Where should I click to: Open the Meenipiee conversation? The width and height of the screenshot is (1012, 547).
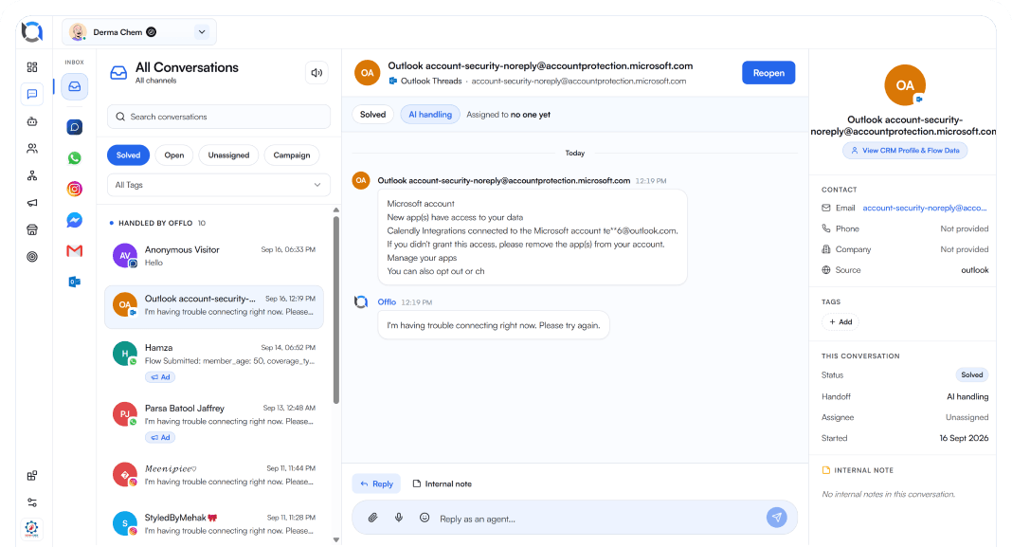click(214, 475)
